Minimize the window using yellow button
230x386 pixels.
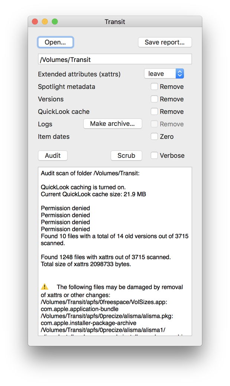click(x=45, y=22)
